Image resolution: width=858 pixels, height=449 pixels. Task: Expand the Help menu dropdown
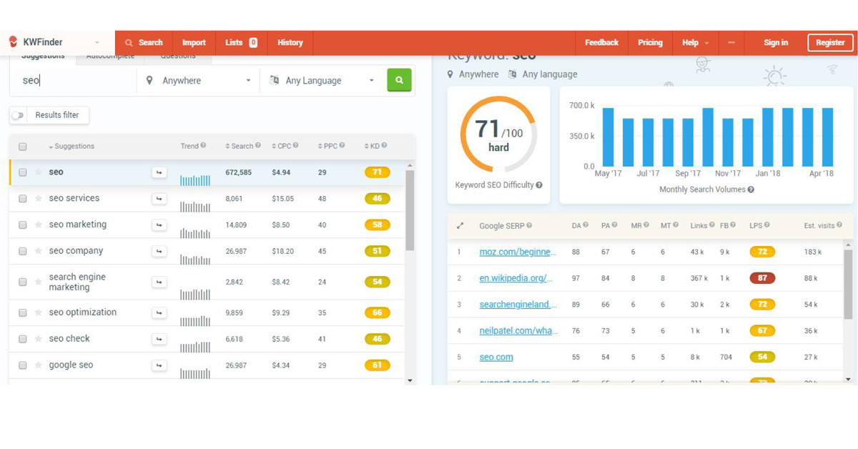[x=695, y=43]
